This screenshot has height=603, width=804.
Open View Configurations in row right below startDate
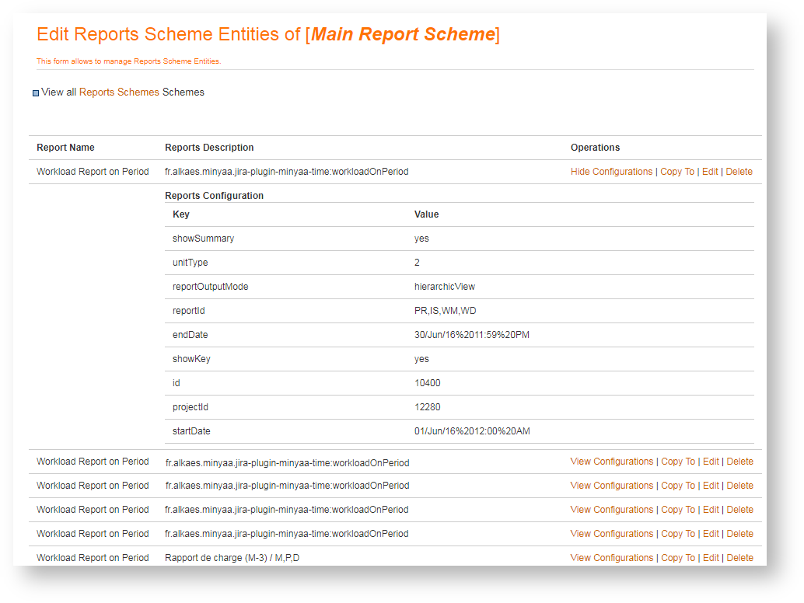click(x=611, y=462)
